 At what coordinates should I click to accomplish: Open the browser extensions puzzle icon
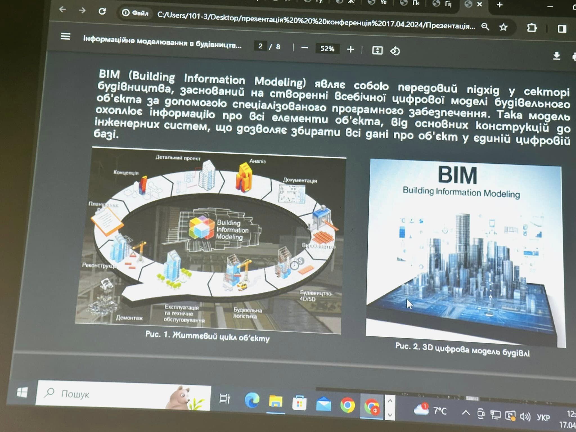click(532, 28)
